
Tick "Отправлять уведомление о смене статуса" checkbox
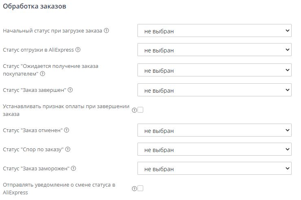tap(141, 188)
